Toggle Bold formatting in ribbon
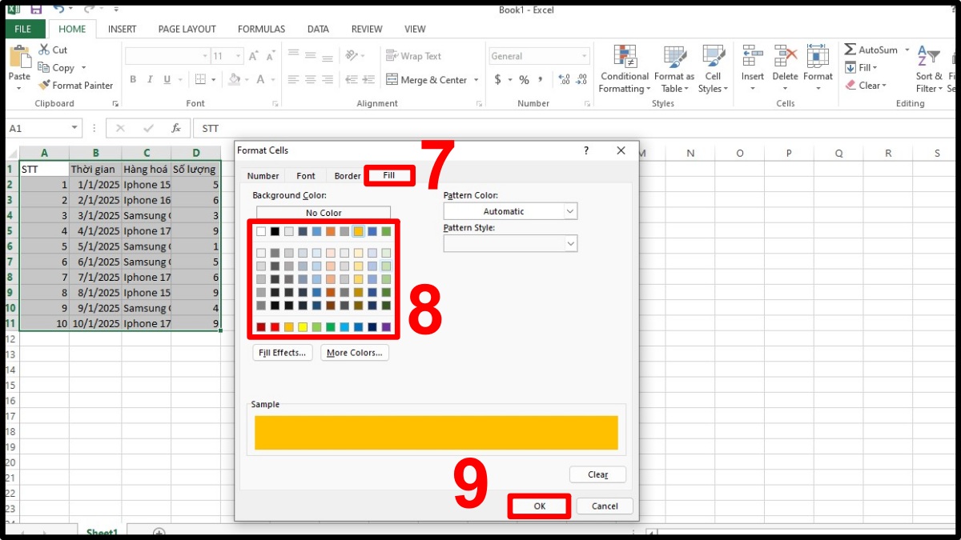This screenshot has height=540, width=961. coord(133,79)
